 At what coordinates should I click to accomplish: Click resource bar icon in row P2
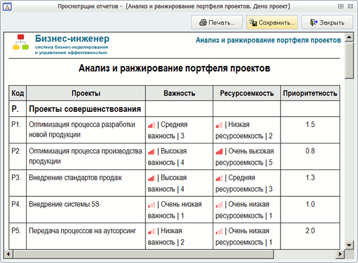coord(219,152)
